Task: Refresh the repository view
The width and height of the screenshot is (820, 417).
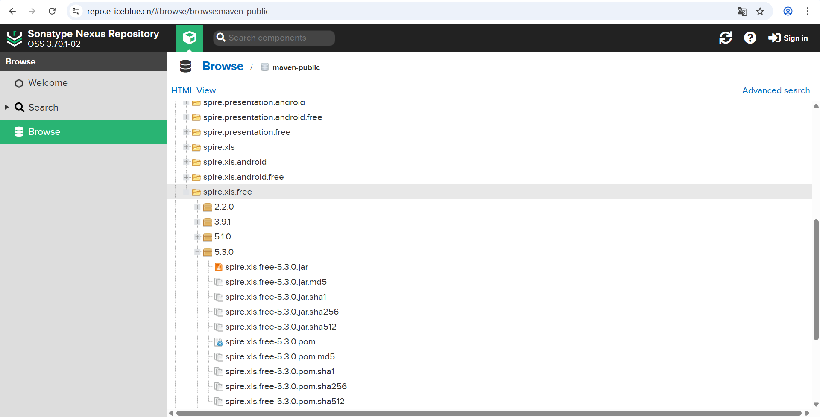Action: click(x=726, y=38)
